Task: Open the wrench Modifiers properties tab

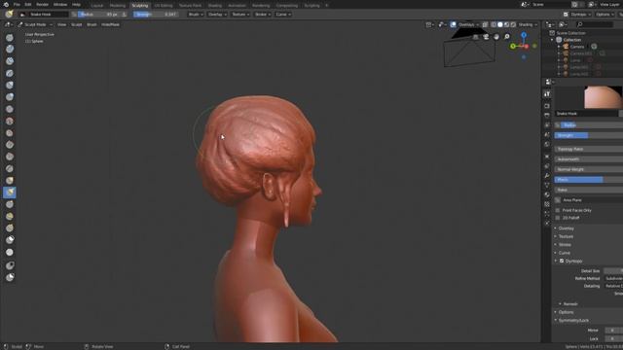Action: tap(547, 175)
